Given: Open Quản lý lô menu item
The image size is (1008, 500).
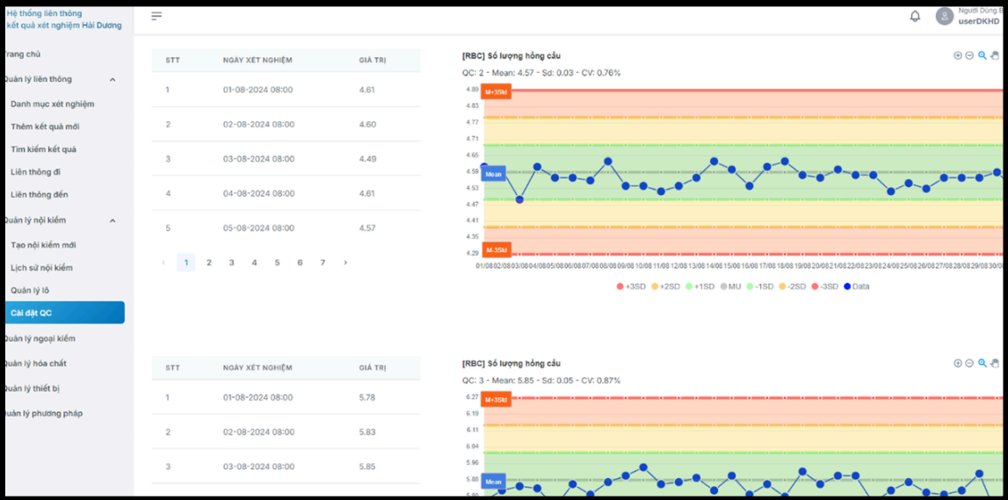Looking at the screenshot, I should point(30,291).
